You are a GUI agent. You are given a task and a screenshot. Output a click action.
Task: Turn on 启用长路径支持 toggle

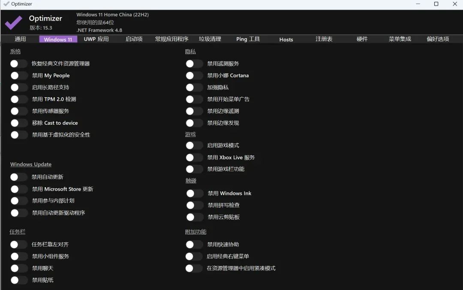click(x=18, y=87)
